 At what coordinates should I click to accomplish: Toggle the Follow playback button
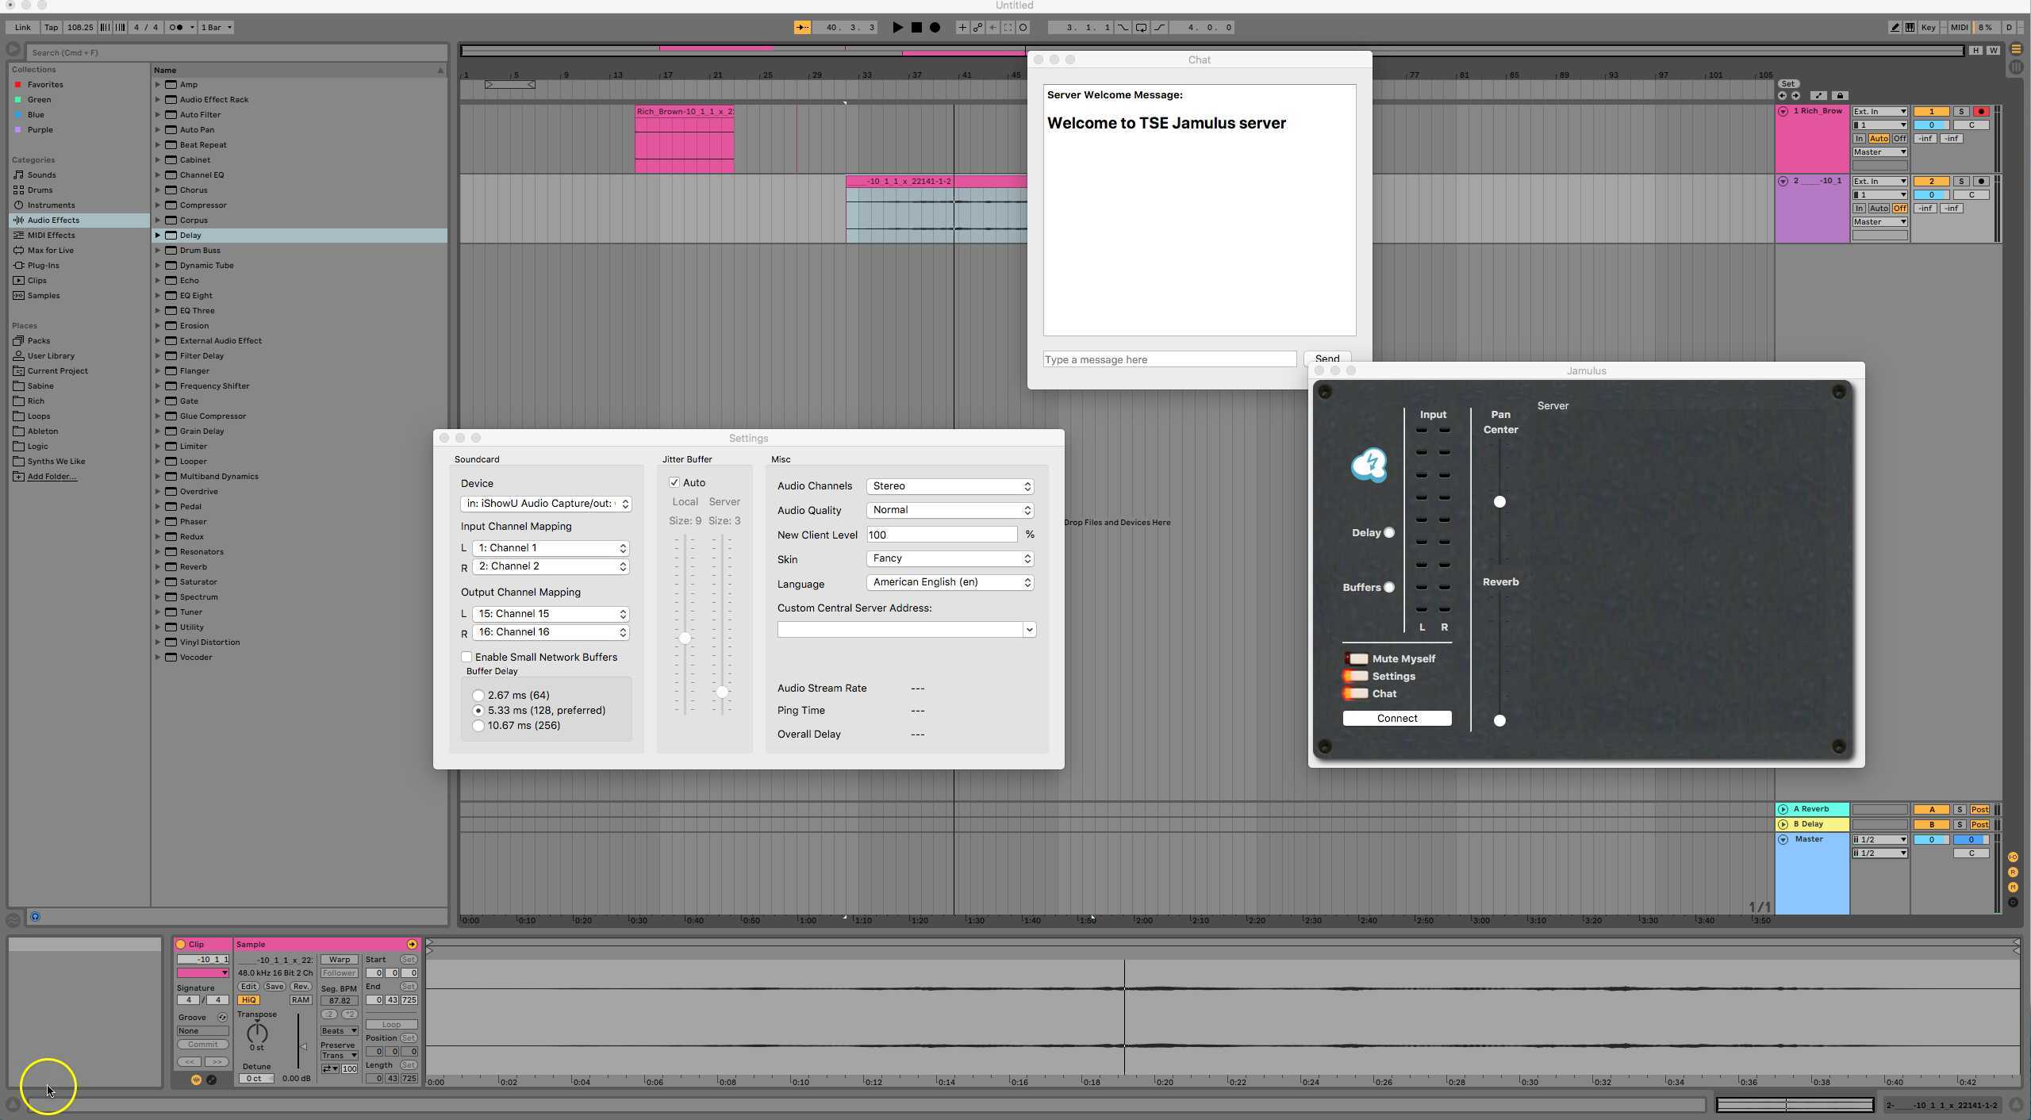pos(803,27)
